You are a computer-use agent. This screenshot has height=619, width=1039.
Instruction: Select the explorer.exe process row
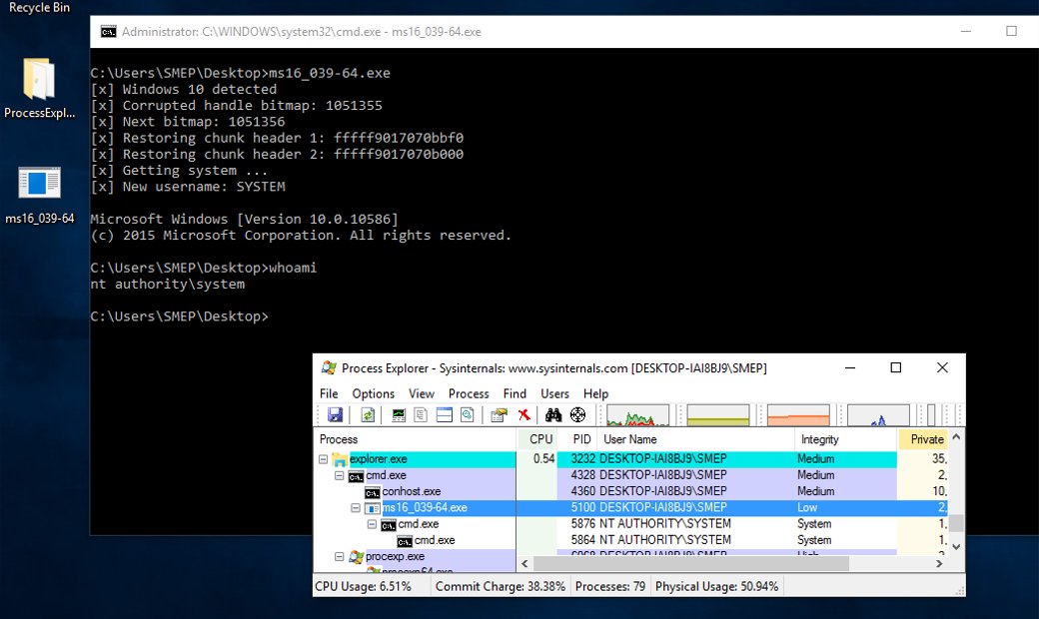pos(630,459)
